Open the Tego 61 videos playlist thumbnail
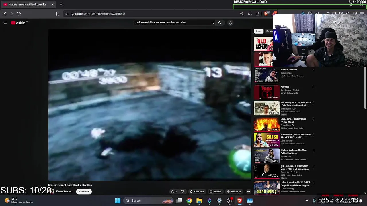Image resolution: width=367 pixels, height=206 pixels. click(x=267, y=92)
